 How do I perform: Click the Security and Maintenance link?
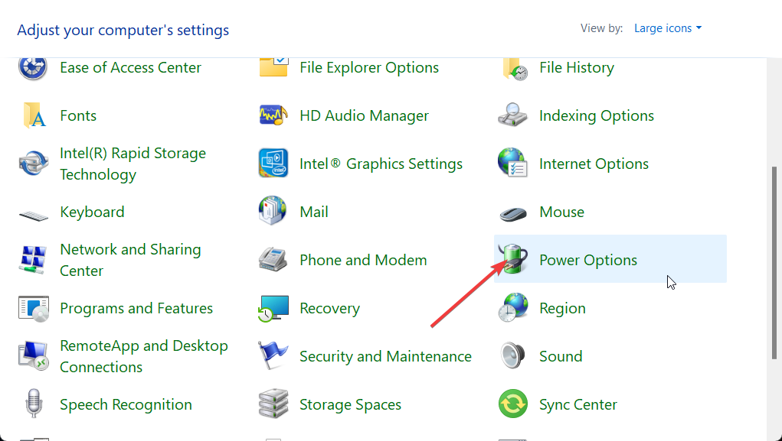[x=385, y=356]
